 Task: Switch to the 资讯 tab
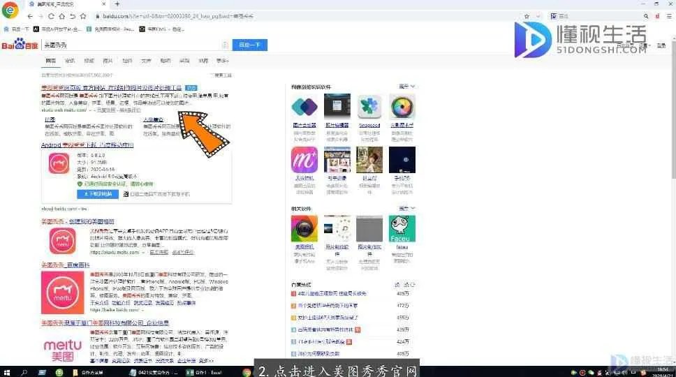[x=70, y=61]
